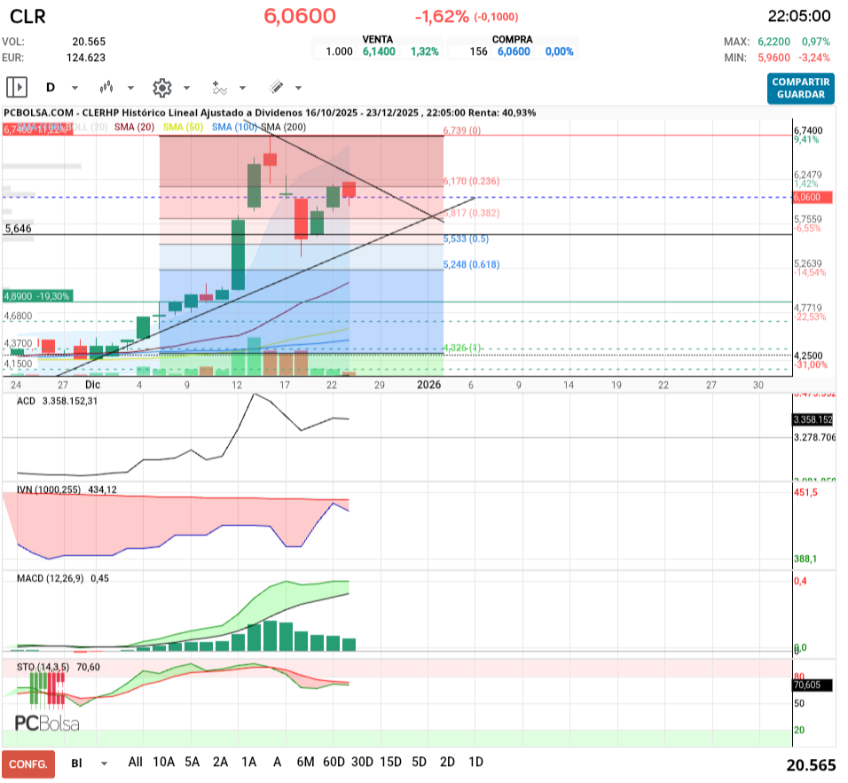The image size is (848, 783).
Task: Select the 5D time range
Action: point(420,762)
